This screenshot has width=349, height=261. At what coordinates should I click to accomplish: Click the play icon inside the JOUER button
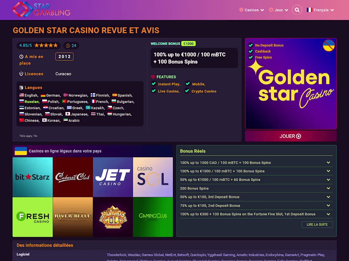coord(299,136)
